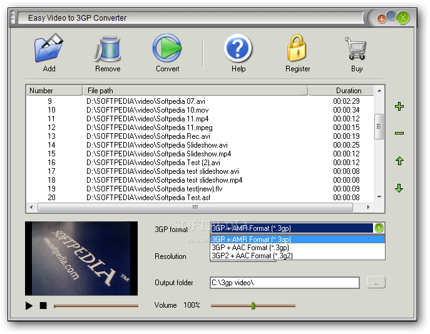Click the Softpedia video preview thumbnail

point(81,258)
